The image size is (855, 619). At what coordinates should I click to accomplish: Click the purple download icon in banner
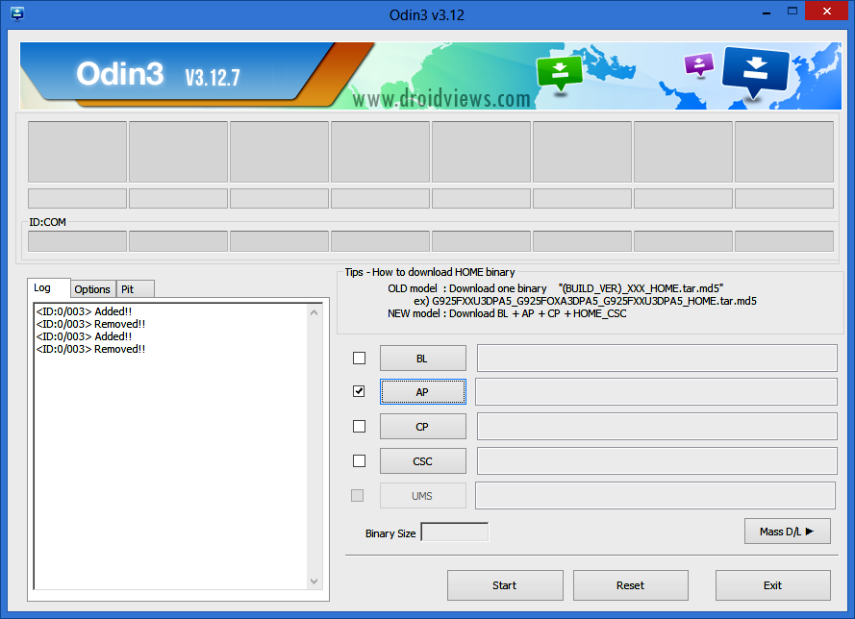[698, 64]
